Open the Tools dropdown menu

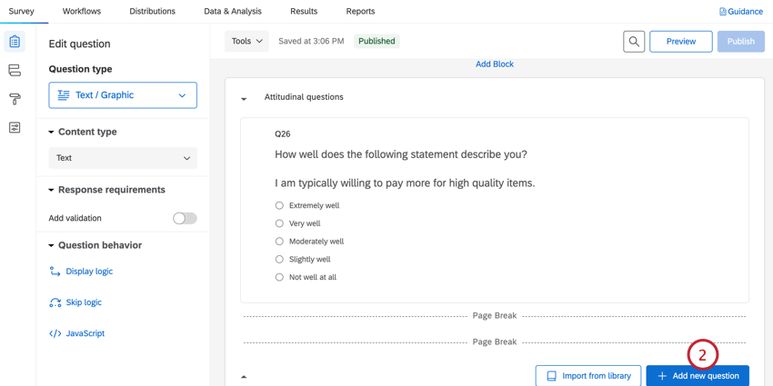[246, 41]
